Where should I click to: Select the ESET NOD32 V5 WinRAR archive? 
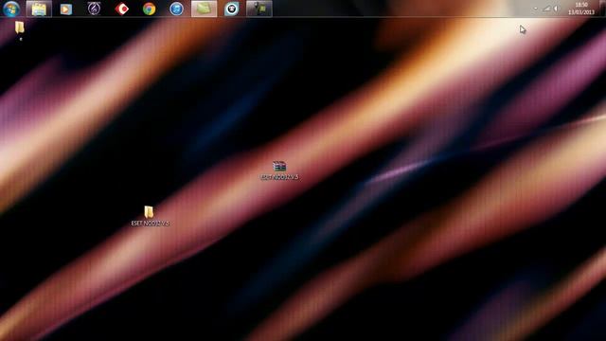[x=279, y=167]
